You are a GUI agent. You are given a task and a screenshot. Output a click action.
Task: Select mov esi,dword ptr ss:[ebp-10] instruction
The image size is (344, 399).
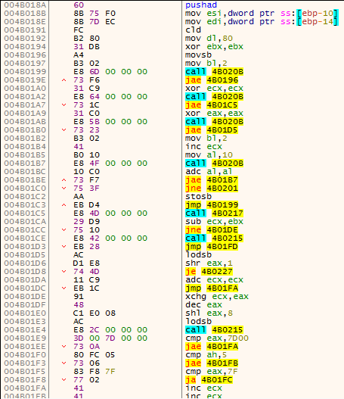tap(262, 13)
